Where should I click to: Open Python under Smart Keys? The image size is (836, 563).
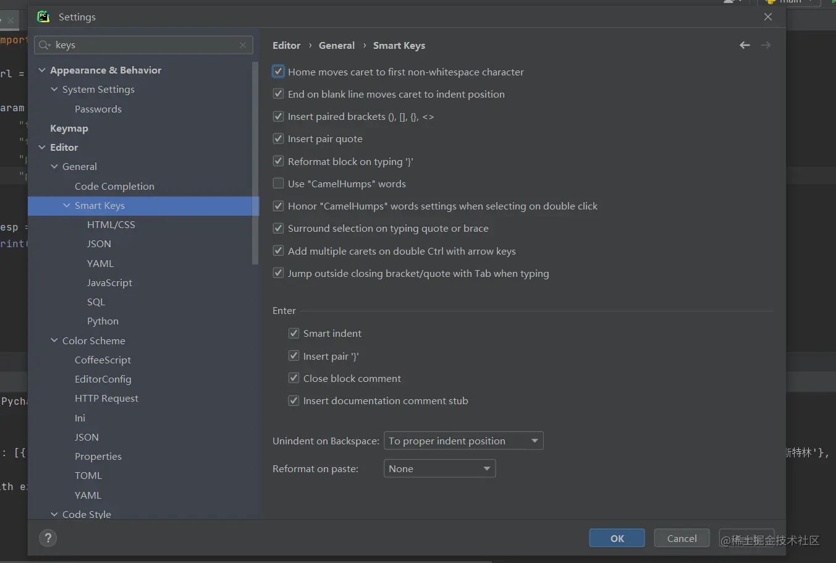[x=103, y=321]
